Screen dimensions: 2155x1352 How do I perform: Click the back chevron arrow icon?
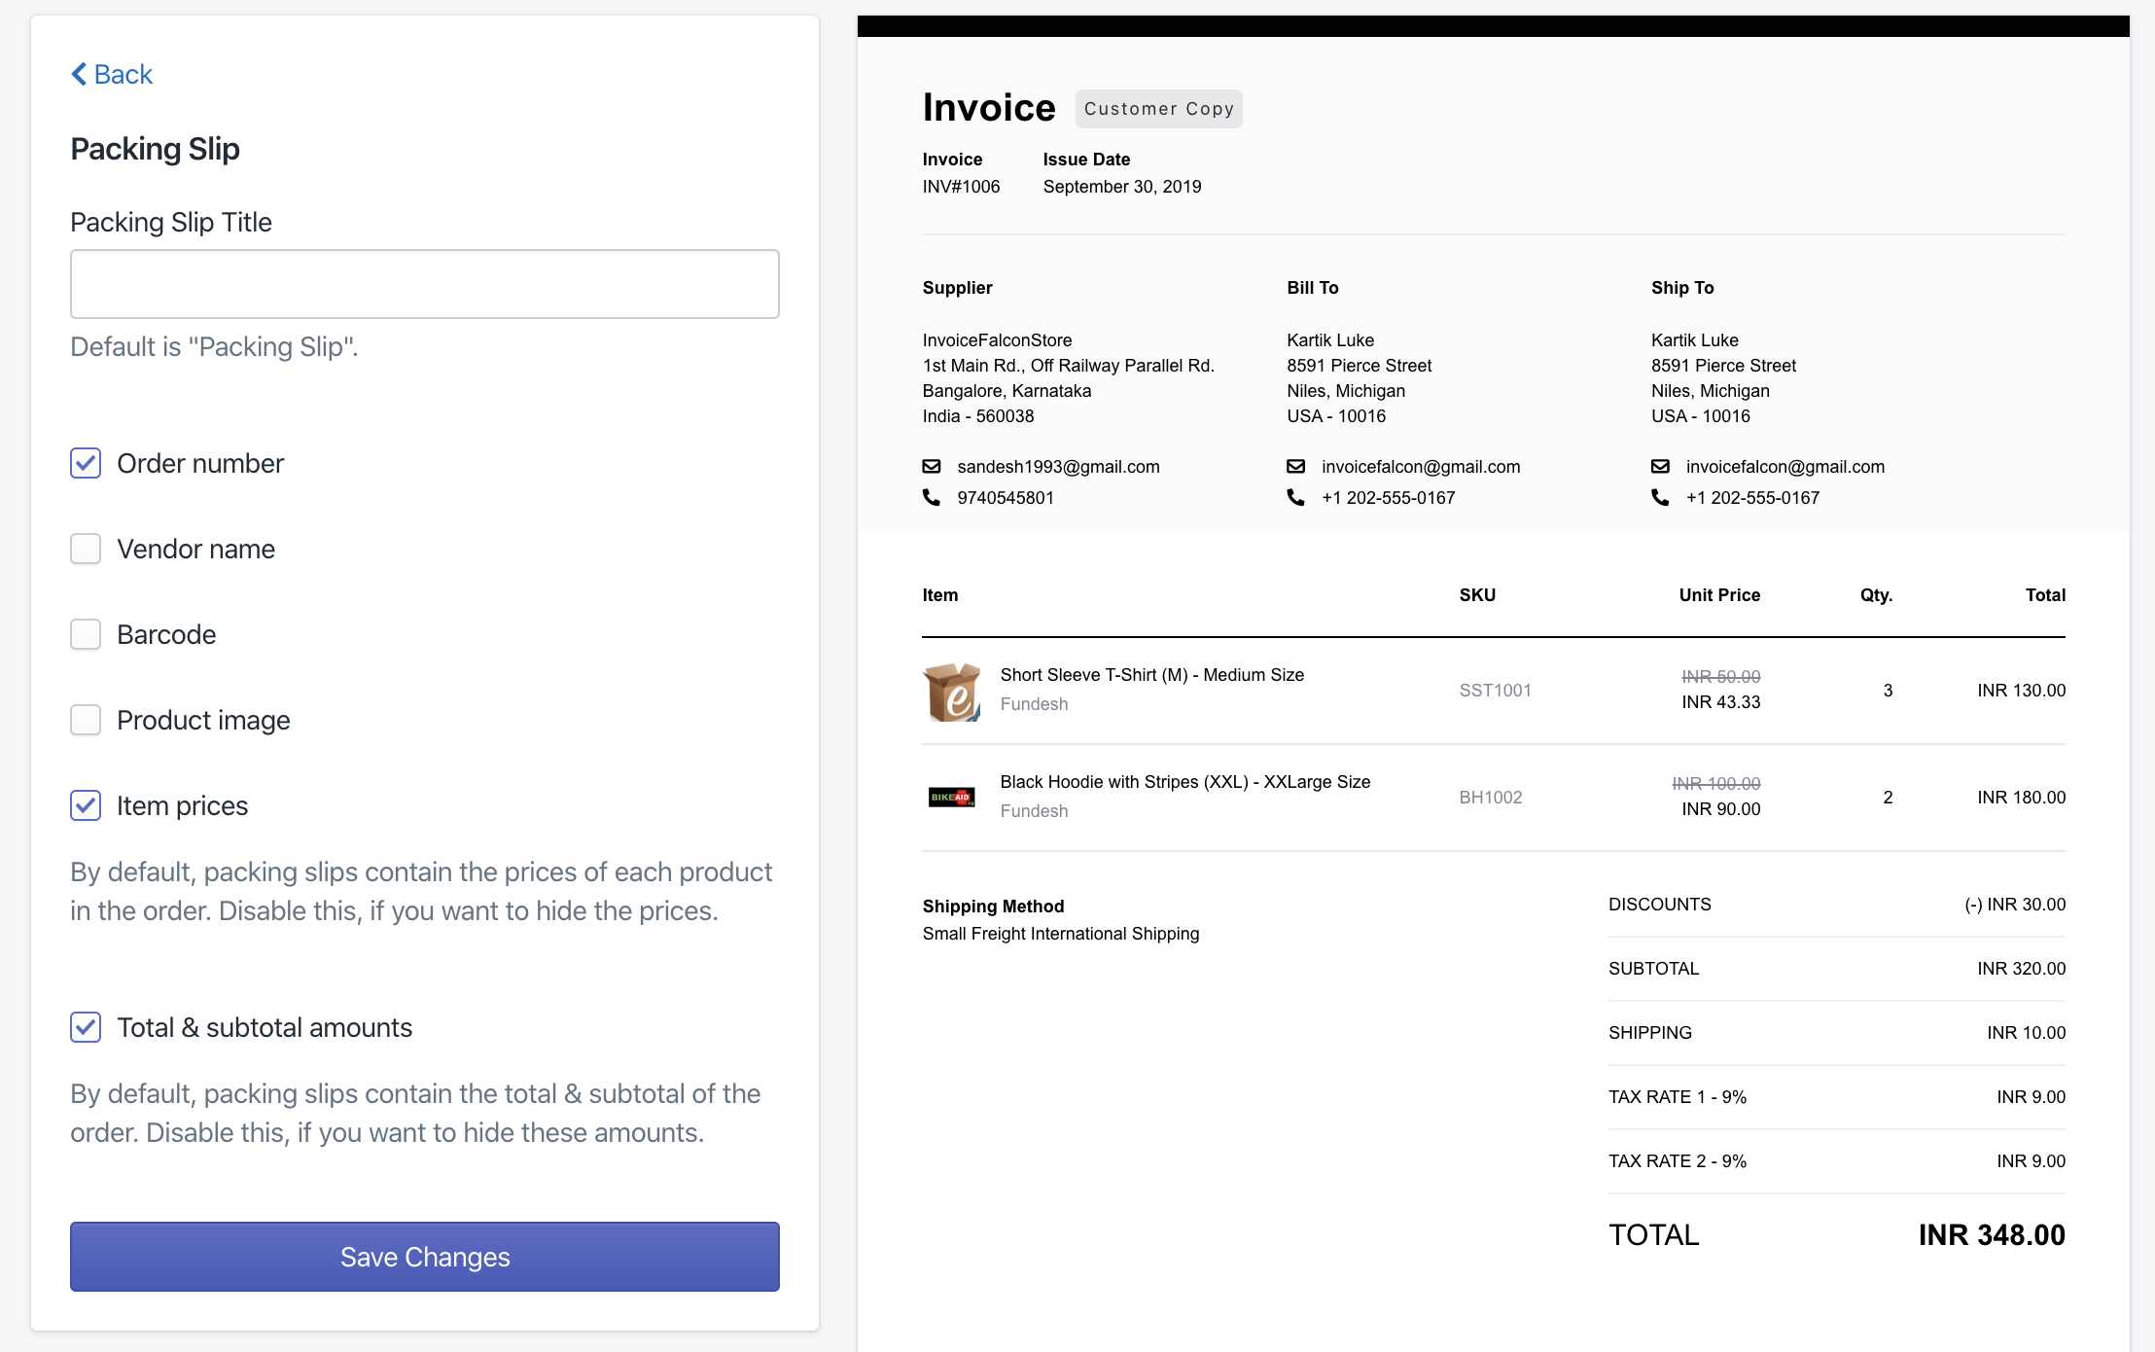[79, 75]
